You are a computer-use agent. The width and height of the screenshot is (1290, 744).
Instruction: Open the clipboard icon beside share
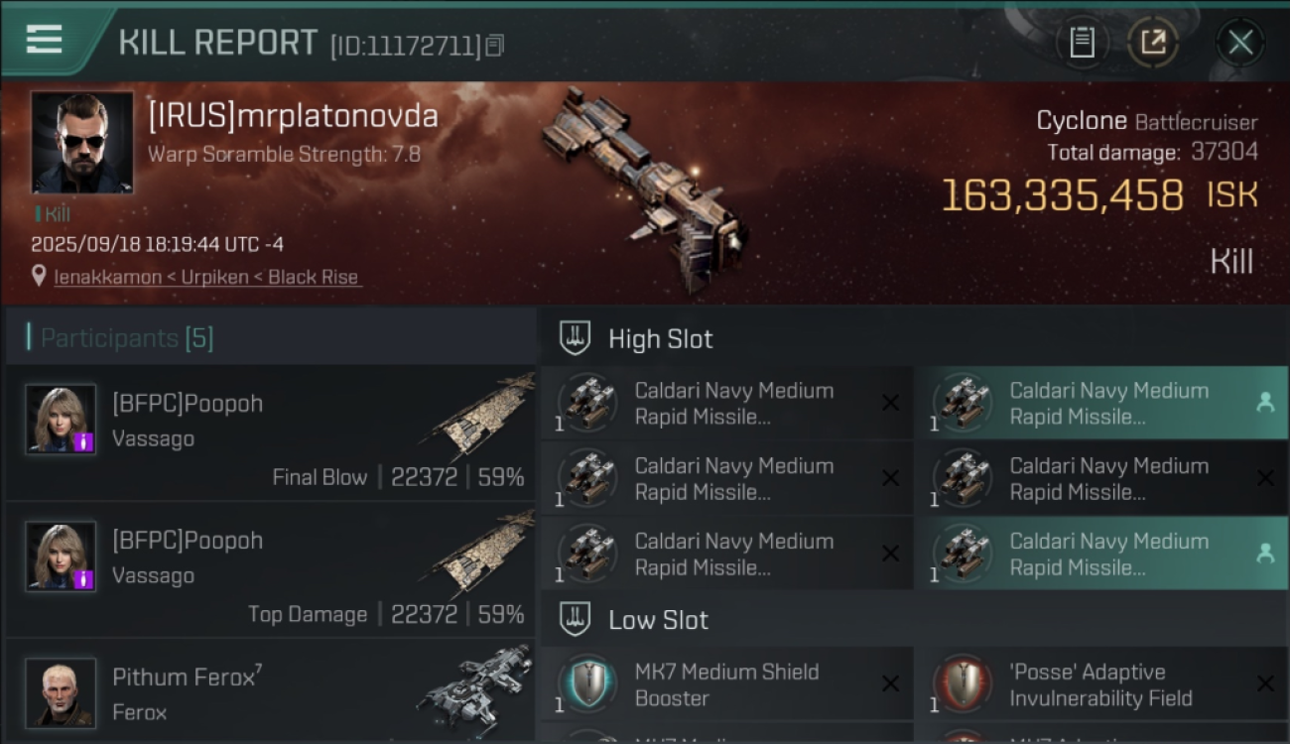tap(1082, 43)
